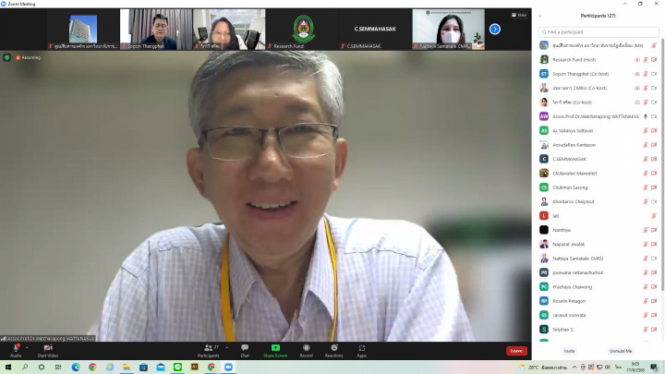This screenshot has width=665, height=374.
Task: Click muted mic icon for Aj. Sukanya row
Action: 646,130
